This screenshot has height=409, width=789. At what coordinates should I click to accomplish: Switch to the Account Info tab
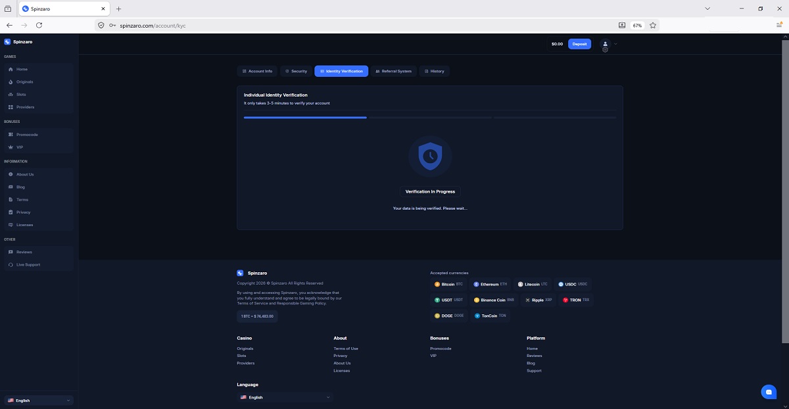257,71
